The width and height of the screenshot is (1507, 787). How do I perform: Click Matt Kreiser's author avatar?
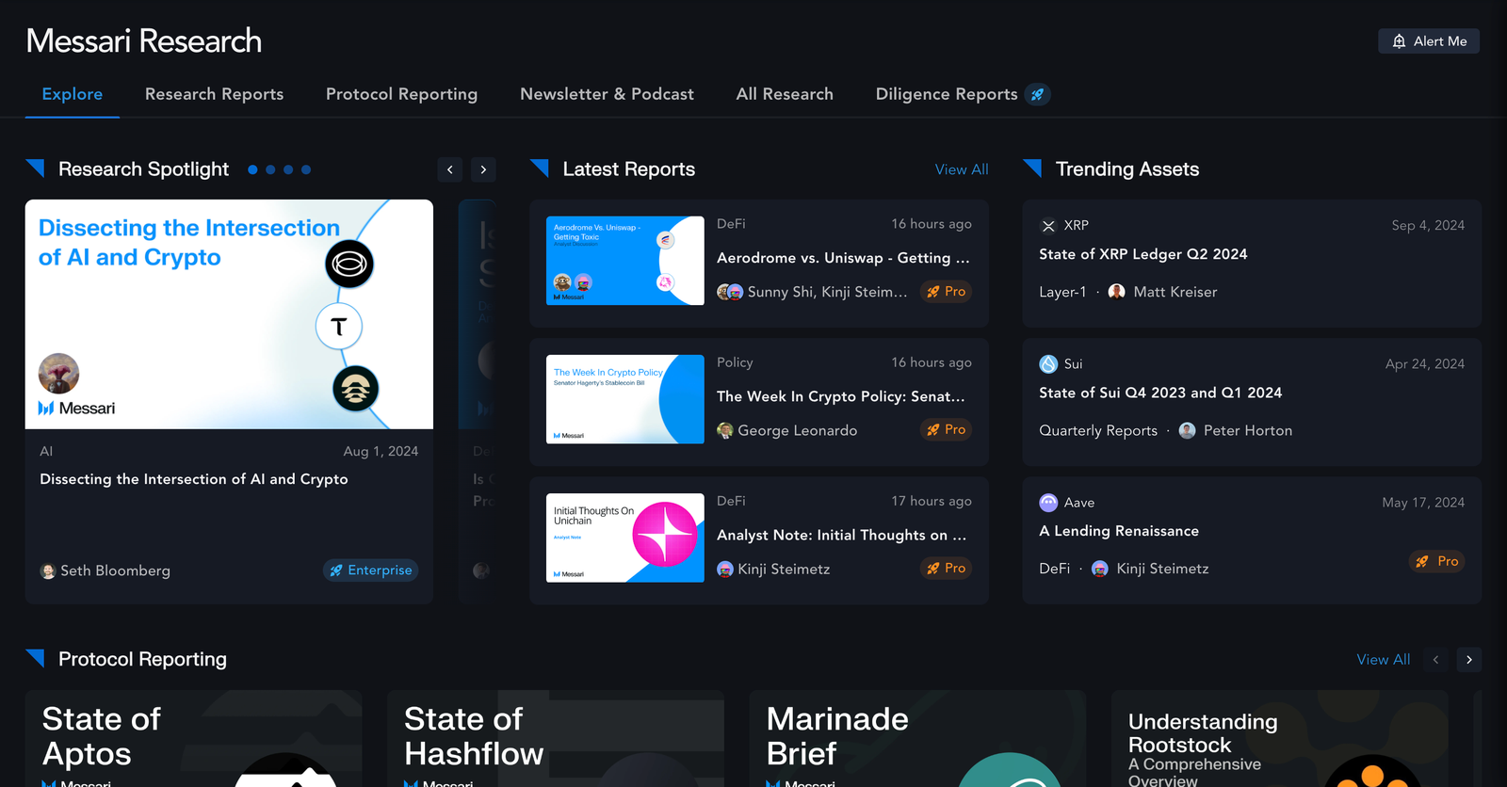click(1116, 292)
